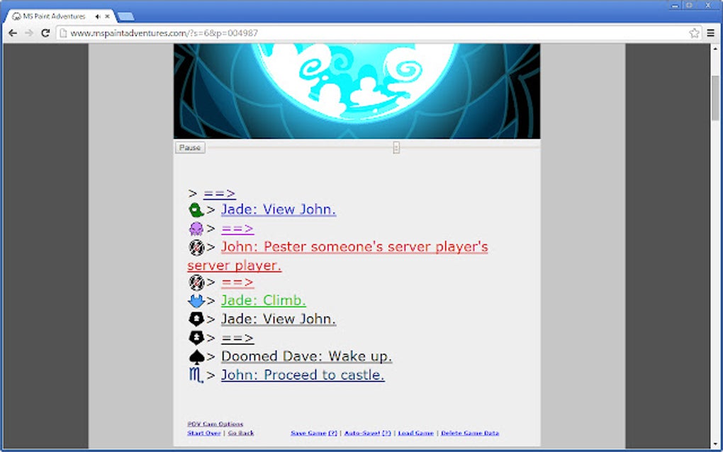
Task: Open the purple ==> link
Action: pos(237,229)
